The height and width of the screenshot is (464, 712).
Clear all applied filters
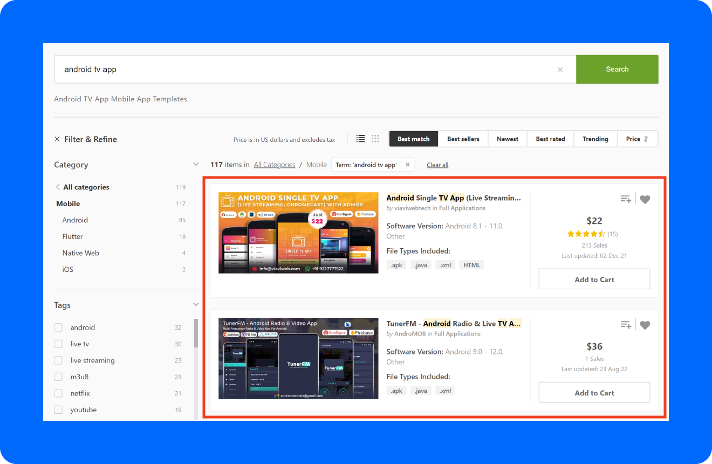click(x=437, y=165)
